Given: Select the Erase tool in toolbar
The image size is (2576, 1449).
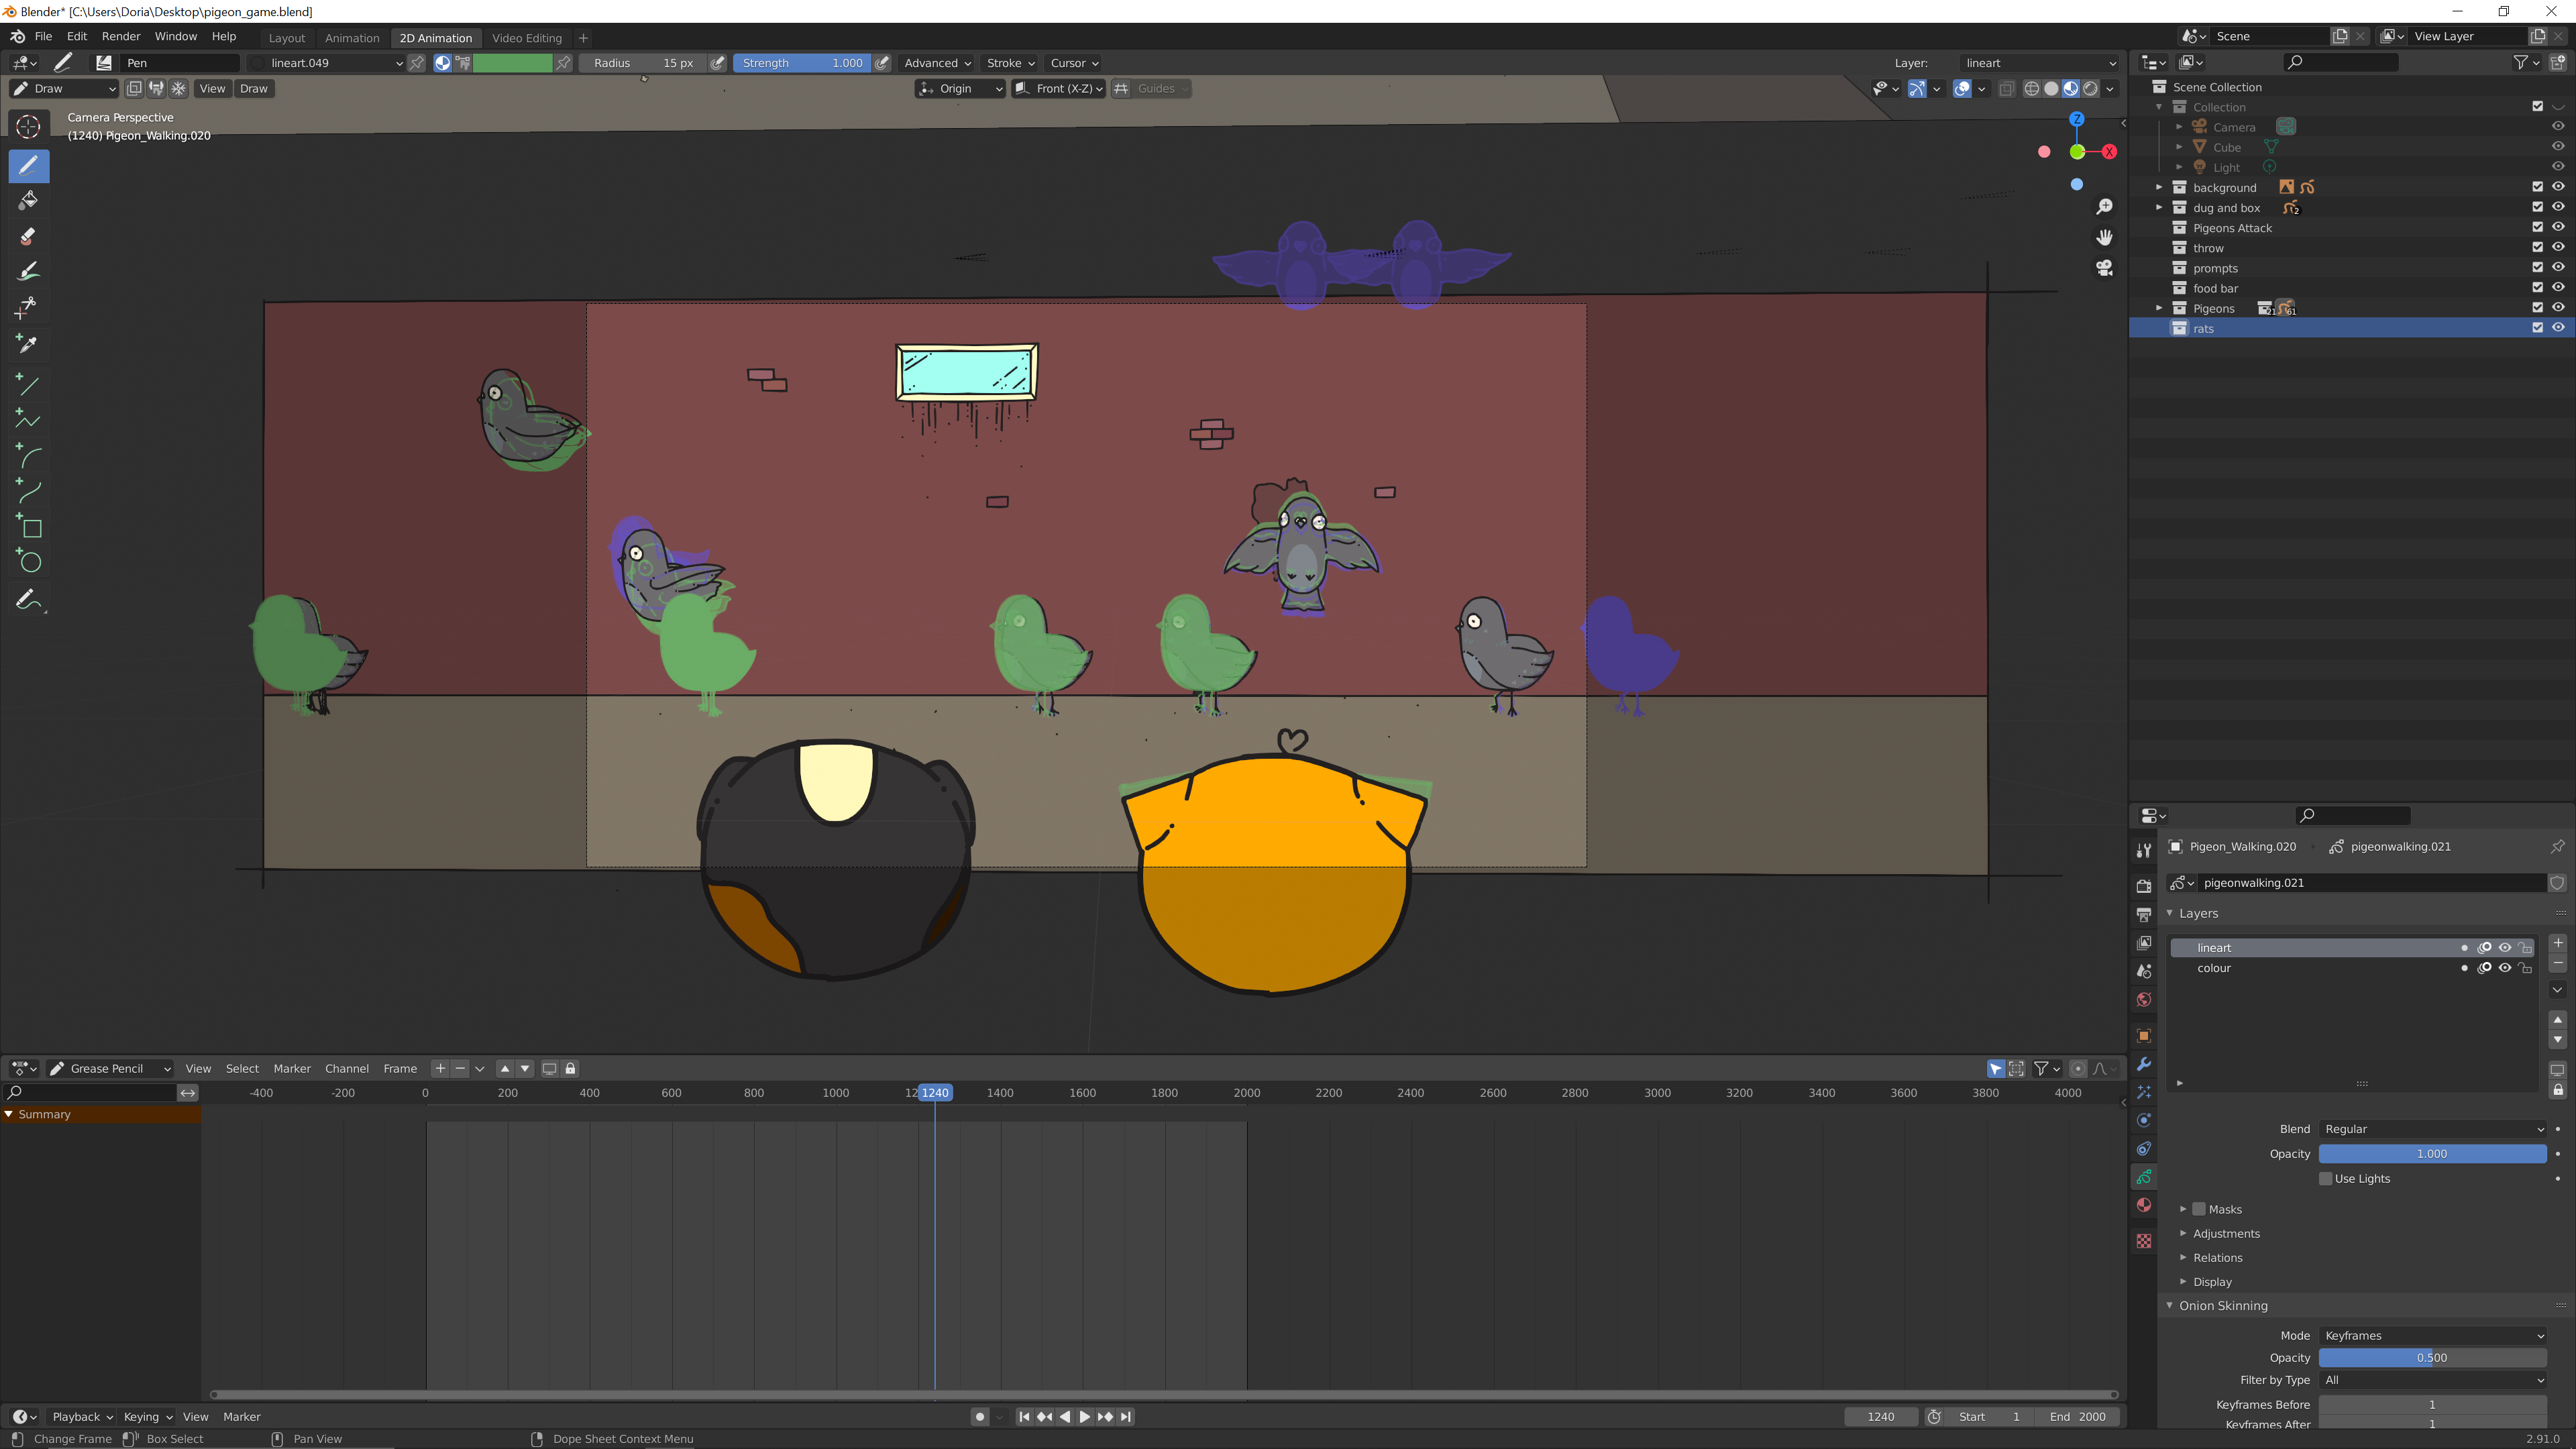Looking at the screenshot, I should (x=28, y=237).
